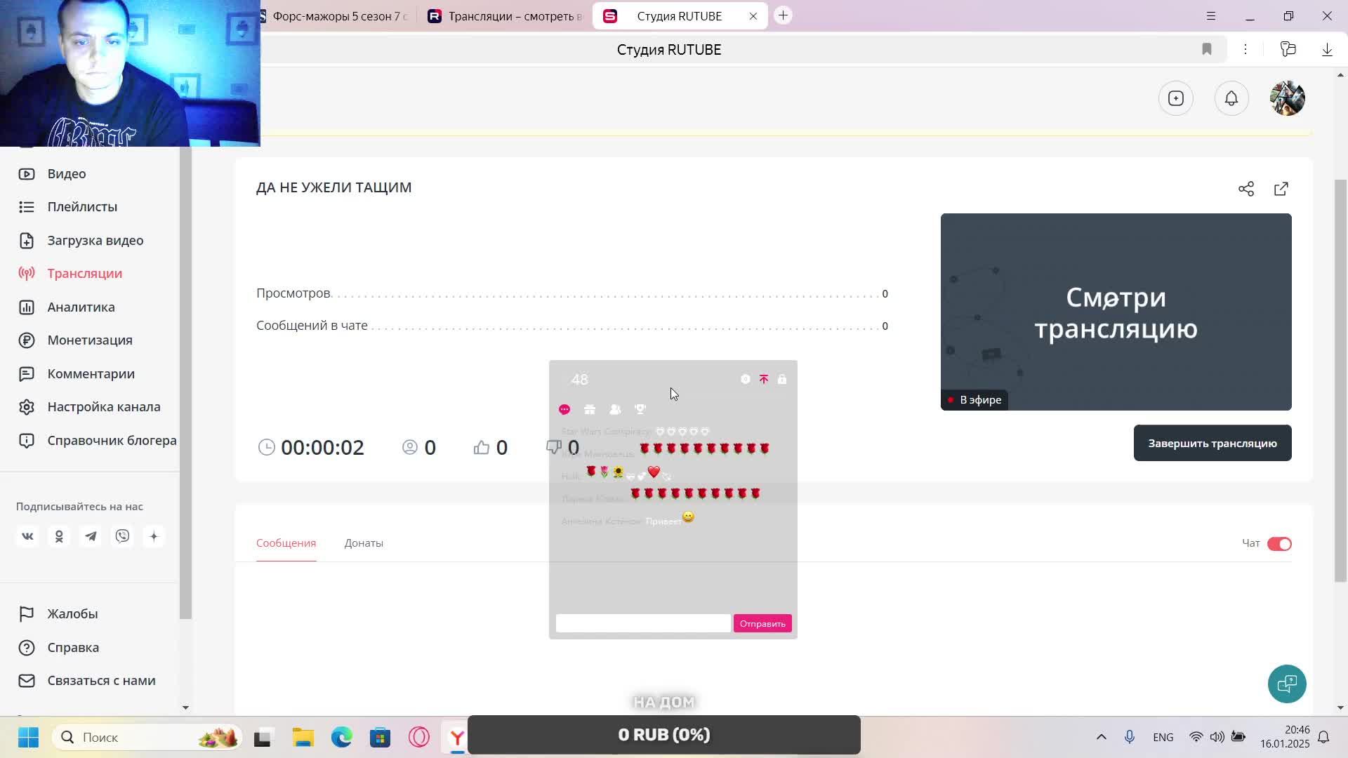The width and height of the screenshot is (1348, 758).
Task: Open chat overlay settings gear
Action: click(x=746, y=379)
